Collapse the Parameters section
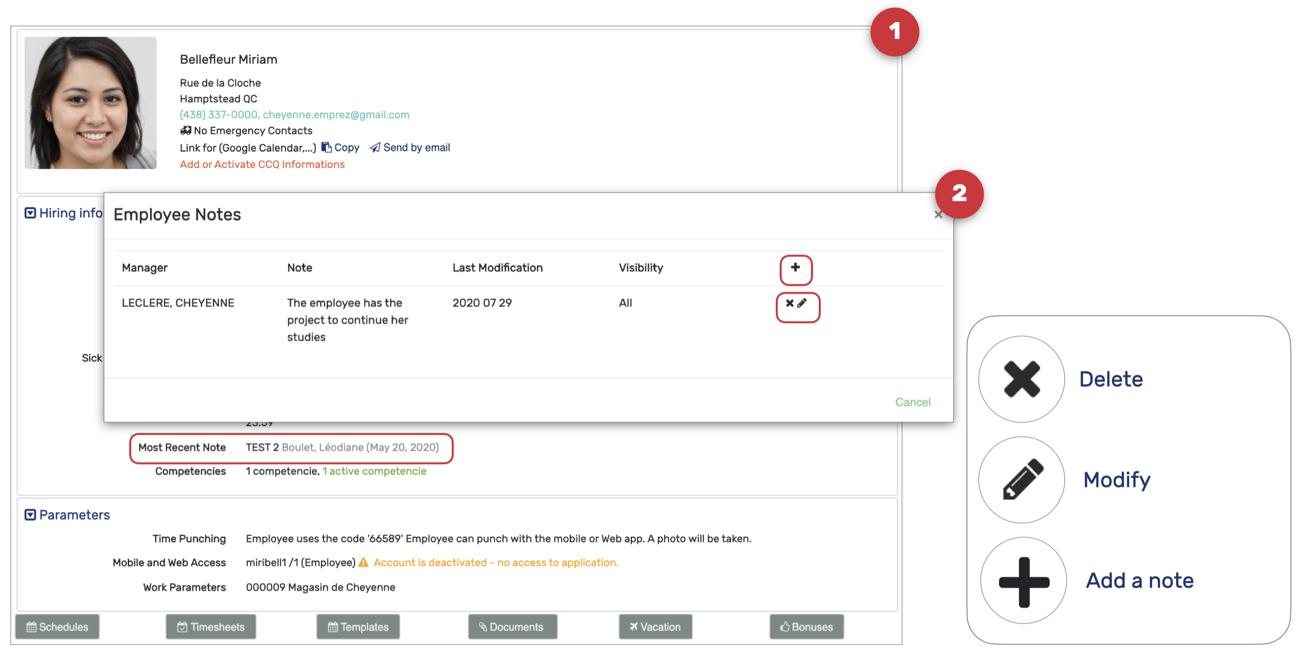This screenshot has height=652, width=1298. tap(30, 514)
